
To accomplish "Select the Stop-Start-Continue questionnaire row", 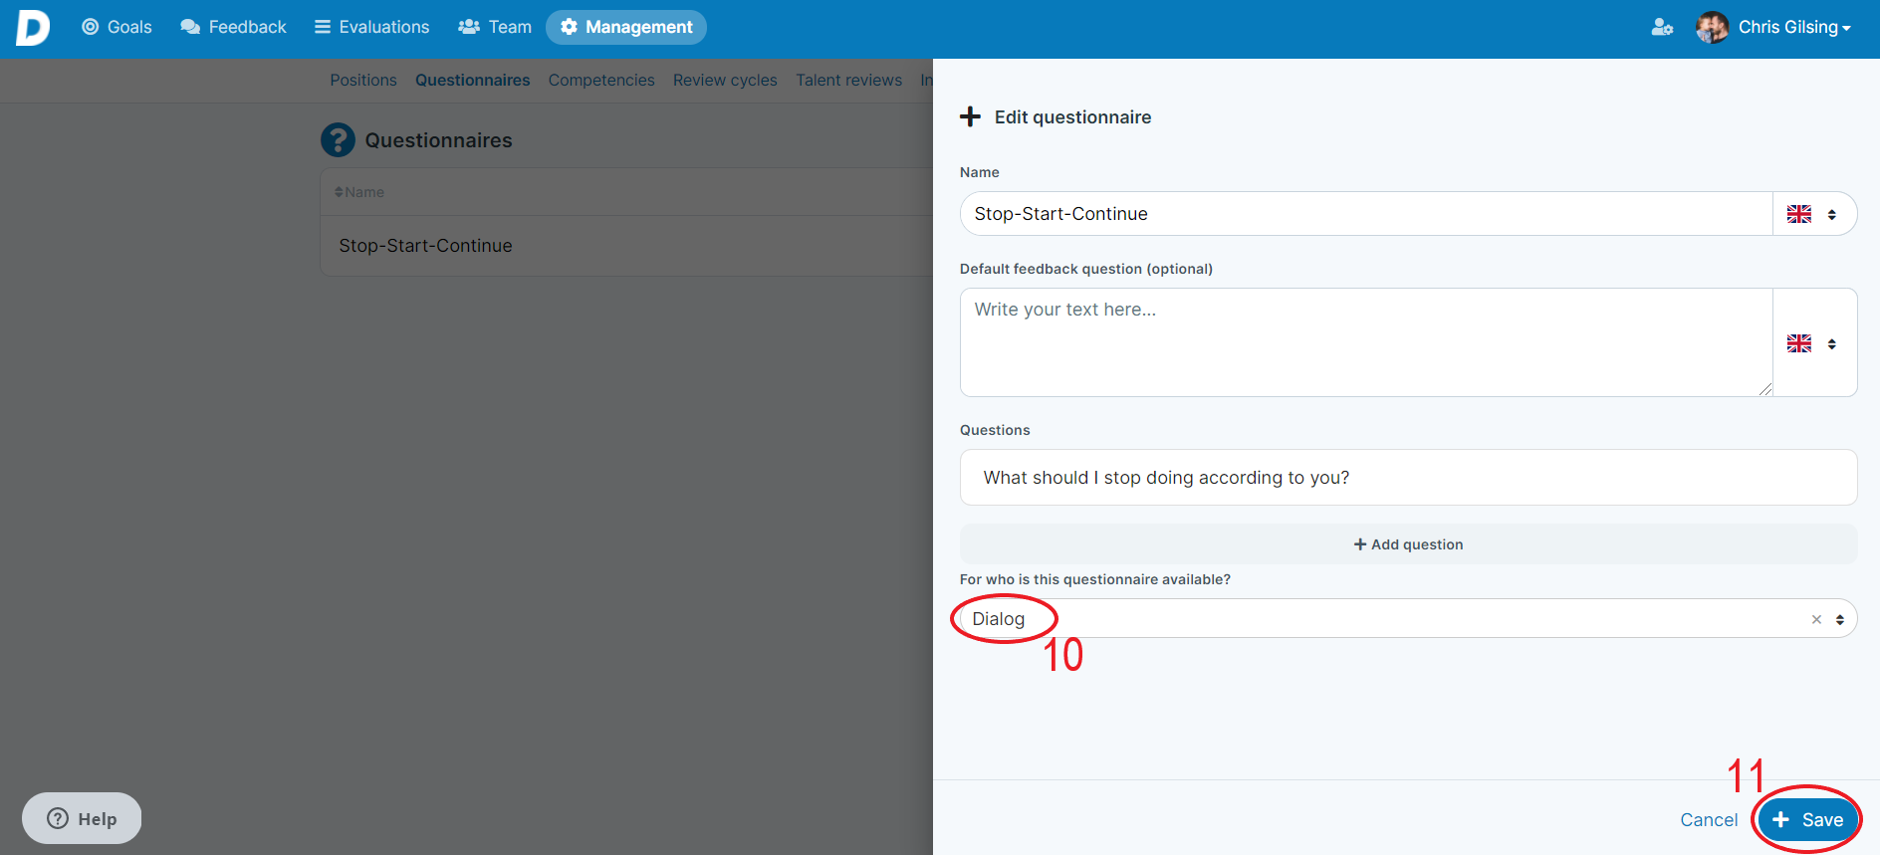I will coord(627,246).
